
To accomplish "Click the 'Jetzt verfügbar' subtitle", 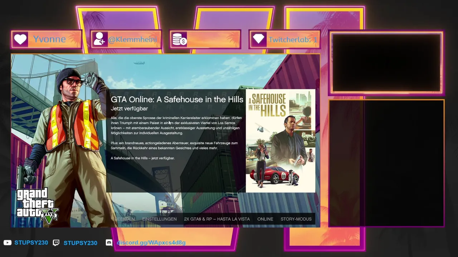I will coord(129,109).
